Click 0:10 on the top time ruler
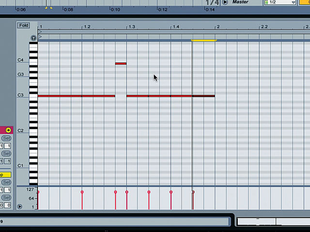This screenshot has height=232, width=310. click(115, 10)
